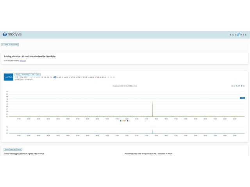Screen dimensions: 250x187
Task: Select the magnifier selection zoom tool
Action: 237,86
